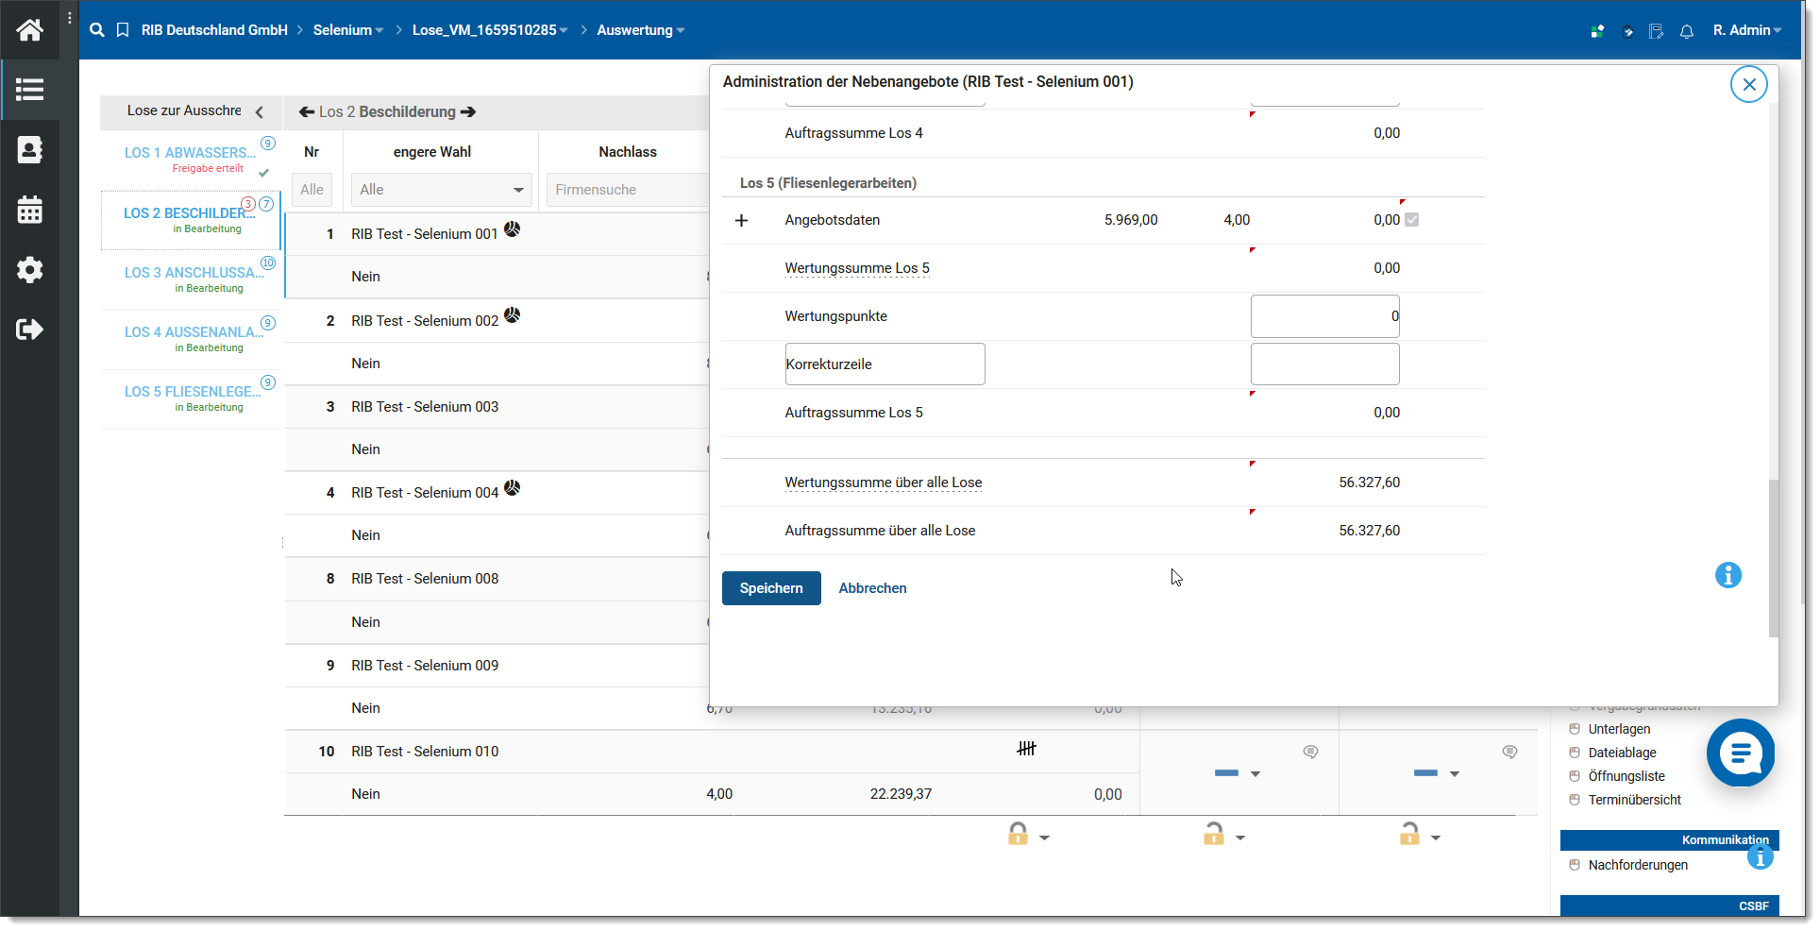Expand the Angebotsdaten row with plus icon

741,220
